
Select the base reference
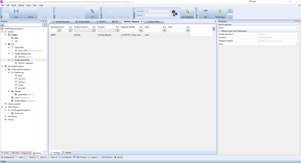pyautogui.click(x=20, y=76)
